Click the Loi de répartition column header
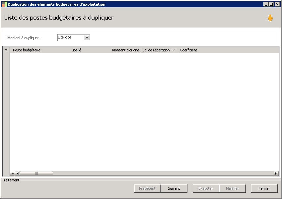The image size is (282, 199). pyautogui.click(x=156, y=50)
